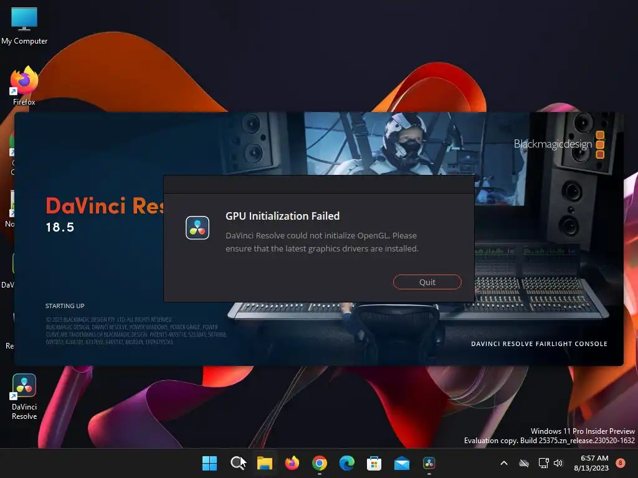Image resolution: width=638 pixels, height=478 pixels.
Task: Click the Quit button in the error dialog
Action: point(427,282)
